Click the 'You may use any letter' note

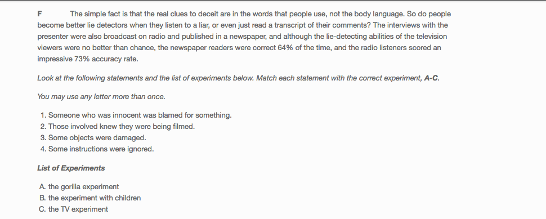pyautogui.click(x=101, y=97)
